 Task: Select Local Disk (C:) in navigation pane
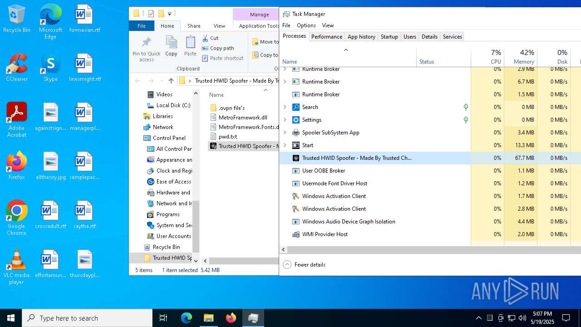168,105
